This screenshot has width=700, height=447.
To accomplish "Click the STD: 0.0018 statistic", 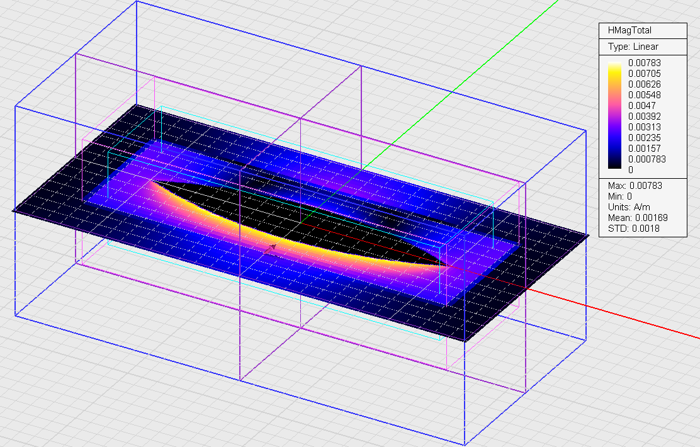I will click(633, 229).
